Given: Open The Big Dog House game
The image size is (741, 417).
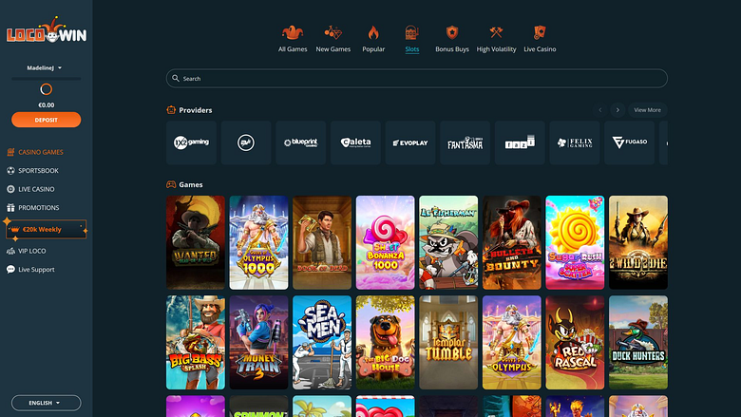Looking at the screenshot, I should (x=385, y=342).
